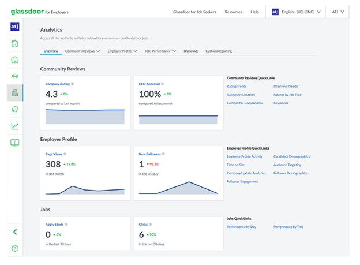Click the green 50% clicks change
This screenshot has width=360, height=265.
tap(152, 234)
